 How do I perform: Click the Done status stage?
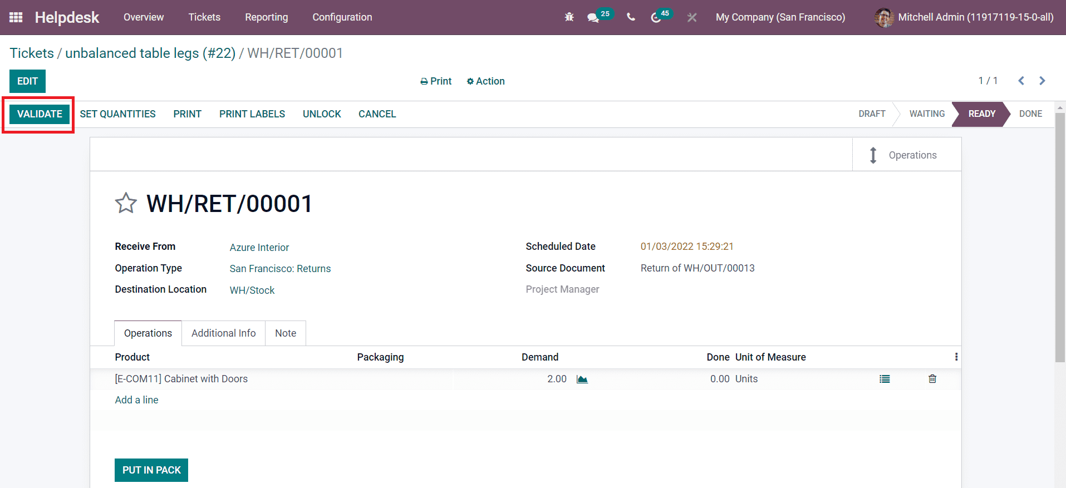click(x=1030, y=114)
